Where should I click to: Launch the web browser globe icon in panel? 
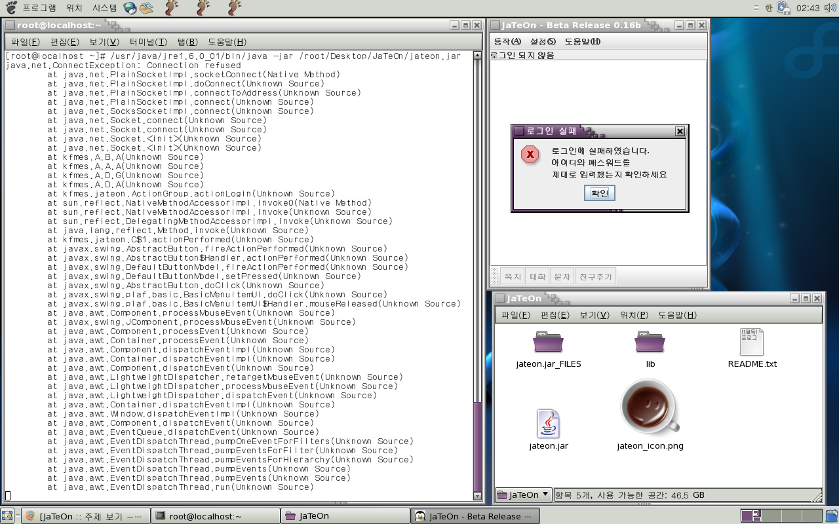[x=130, y=8]
